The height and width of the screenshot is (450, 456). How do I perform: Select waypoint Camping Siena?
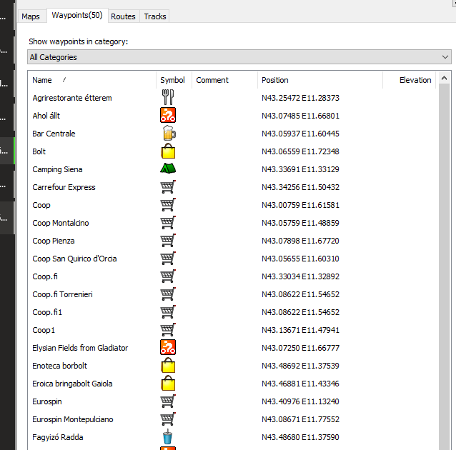click(x=57, y=169)
